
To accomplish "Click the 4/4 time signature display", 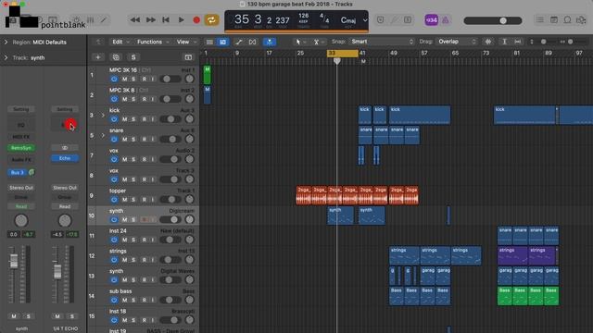I will [324, 18].
